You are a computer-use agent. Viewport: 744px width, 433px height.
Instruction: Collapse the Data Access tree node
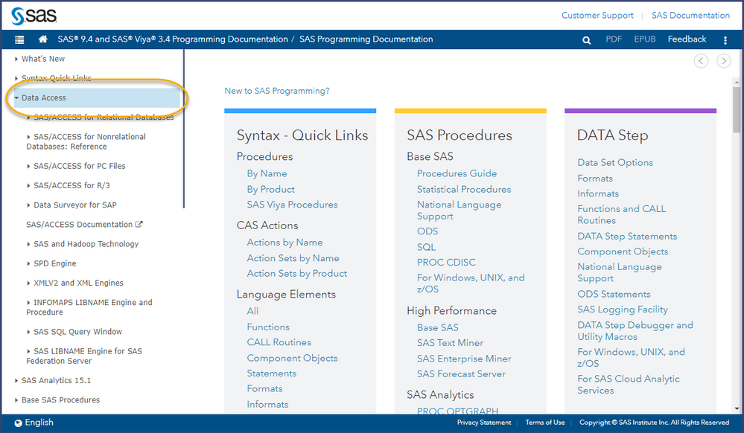pos(16,98)
